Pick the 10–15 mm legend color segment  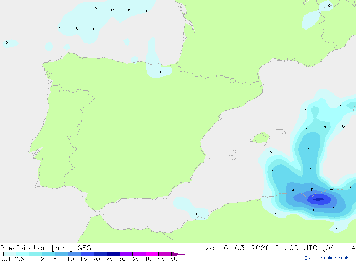tap(74, 254)
